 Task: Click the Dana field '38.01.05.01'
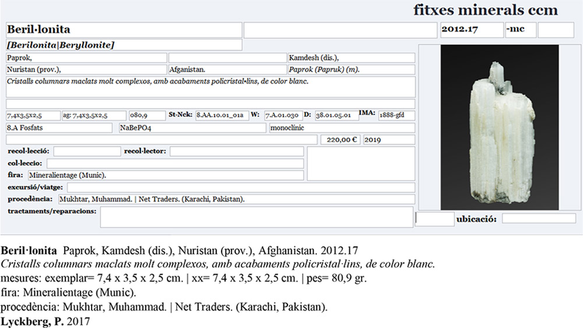coord(336,115)
